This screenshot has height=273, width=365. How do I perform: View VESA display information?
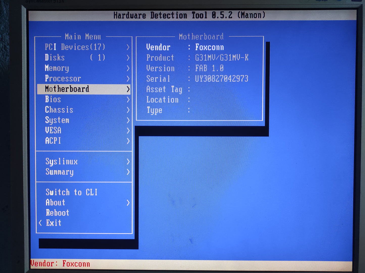[53, 131]
